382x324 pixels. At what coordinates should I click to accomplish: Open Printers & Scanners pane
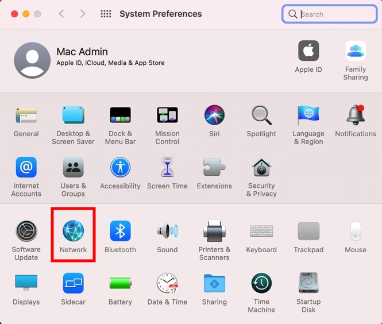[214, 232]
